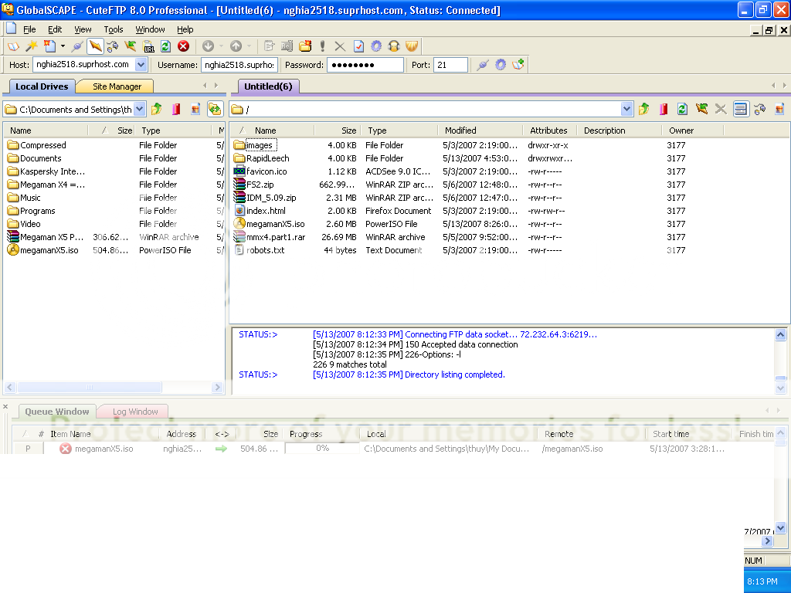
Task: Expand the remote path dropdown
Action: coord(626,110)
